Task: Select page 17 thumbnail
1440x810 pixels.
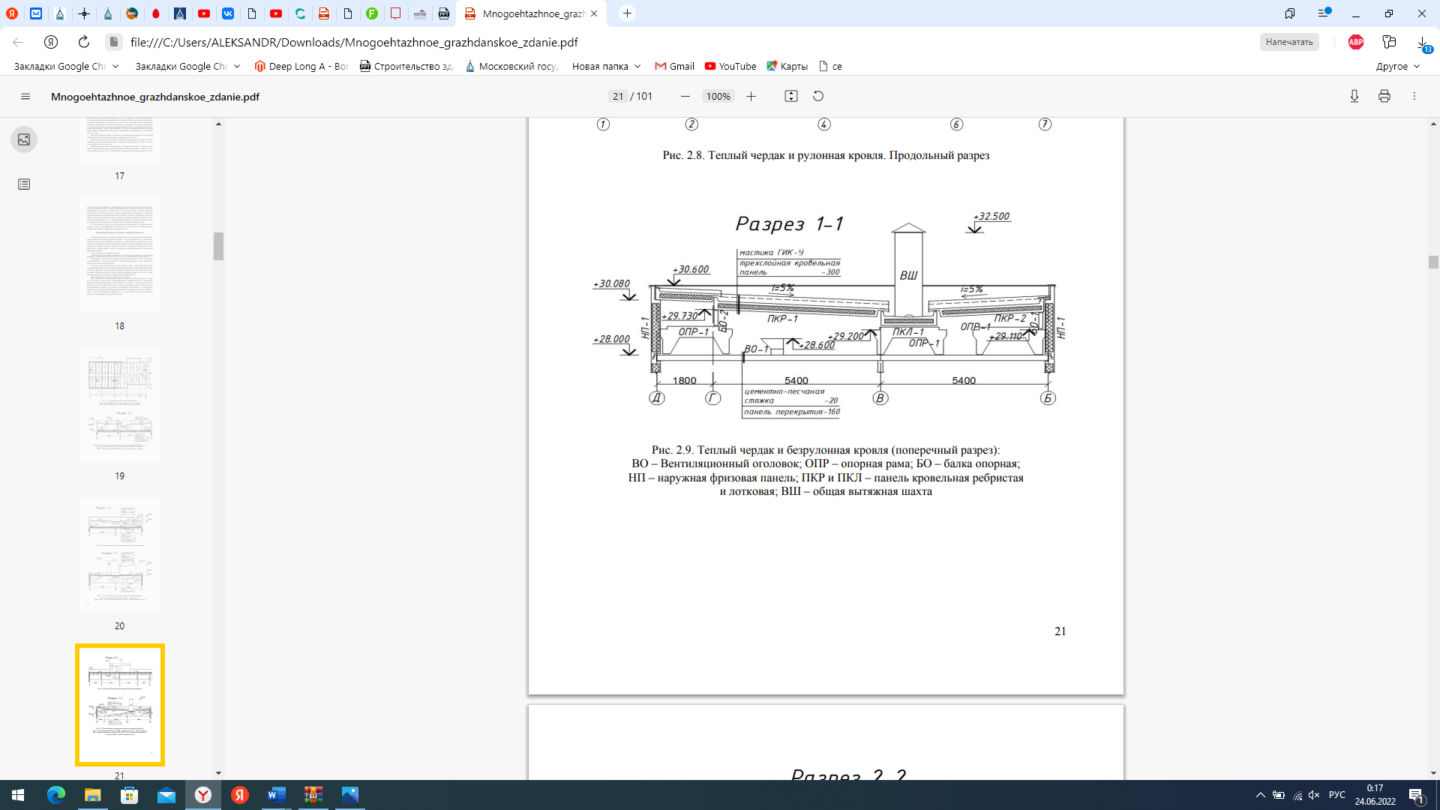Action: (x=120, y=139)
